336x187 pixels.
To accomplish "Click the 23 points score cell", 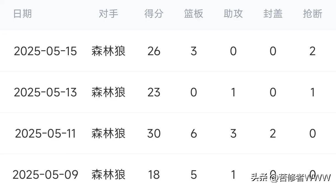I will pyautogui.click(x=154, y=92).
